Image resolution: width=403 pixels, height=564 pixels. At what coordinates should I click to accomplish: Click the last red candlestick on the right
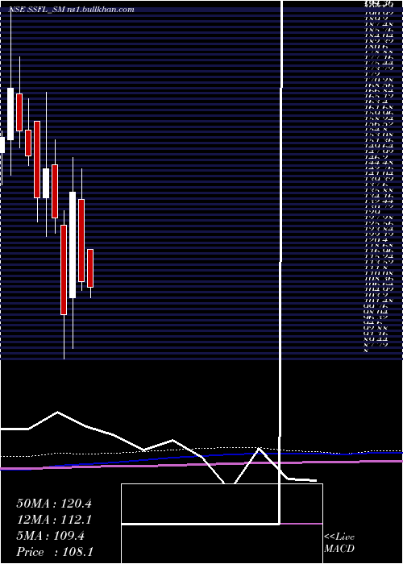[90, 268]
